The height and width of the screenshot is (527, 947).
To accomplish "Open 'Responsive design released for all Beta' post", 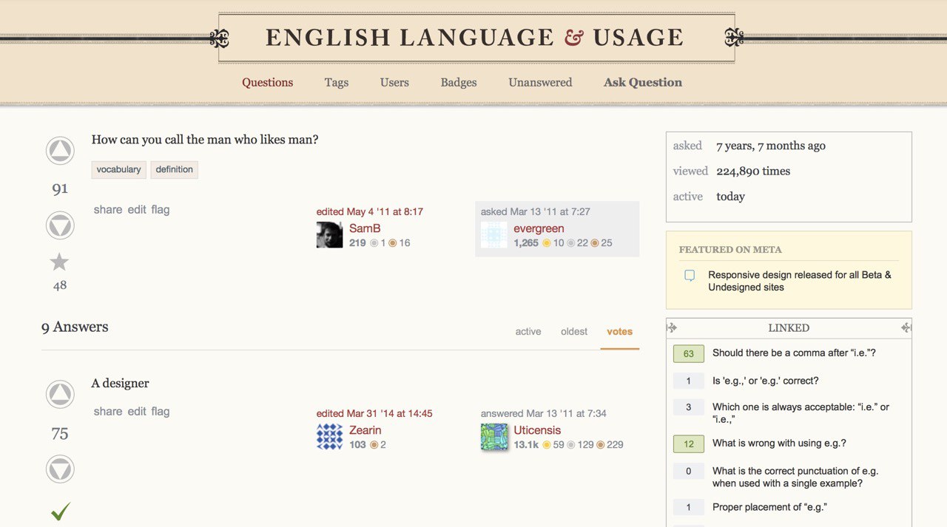I will (800, 281).
